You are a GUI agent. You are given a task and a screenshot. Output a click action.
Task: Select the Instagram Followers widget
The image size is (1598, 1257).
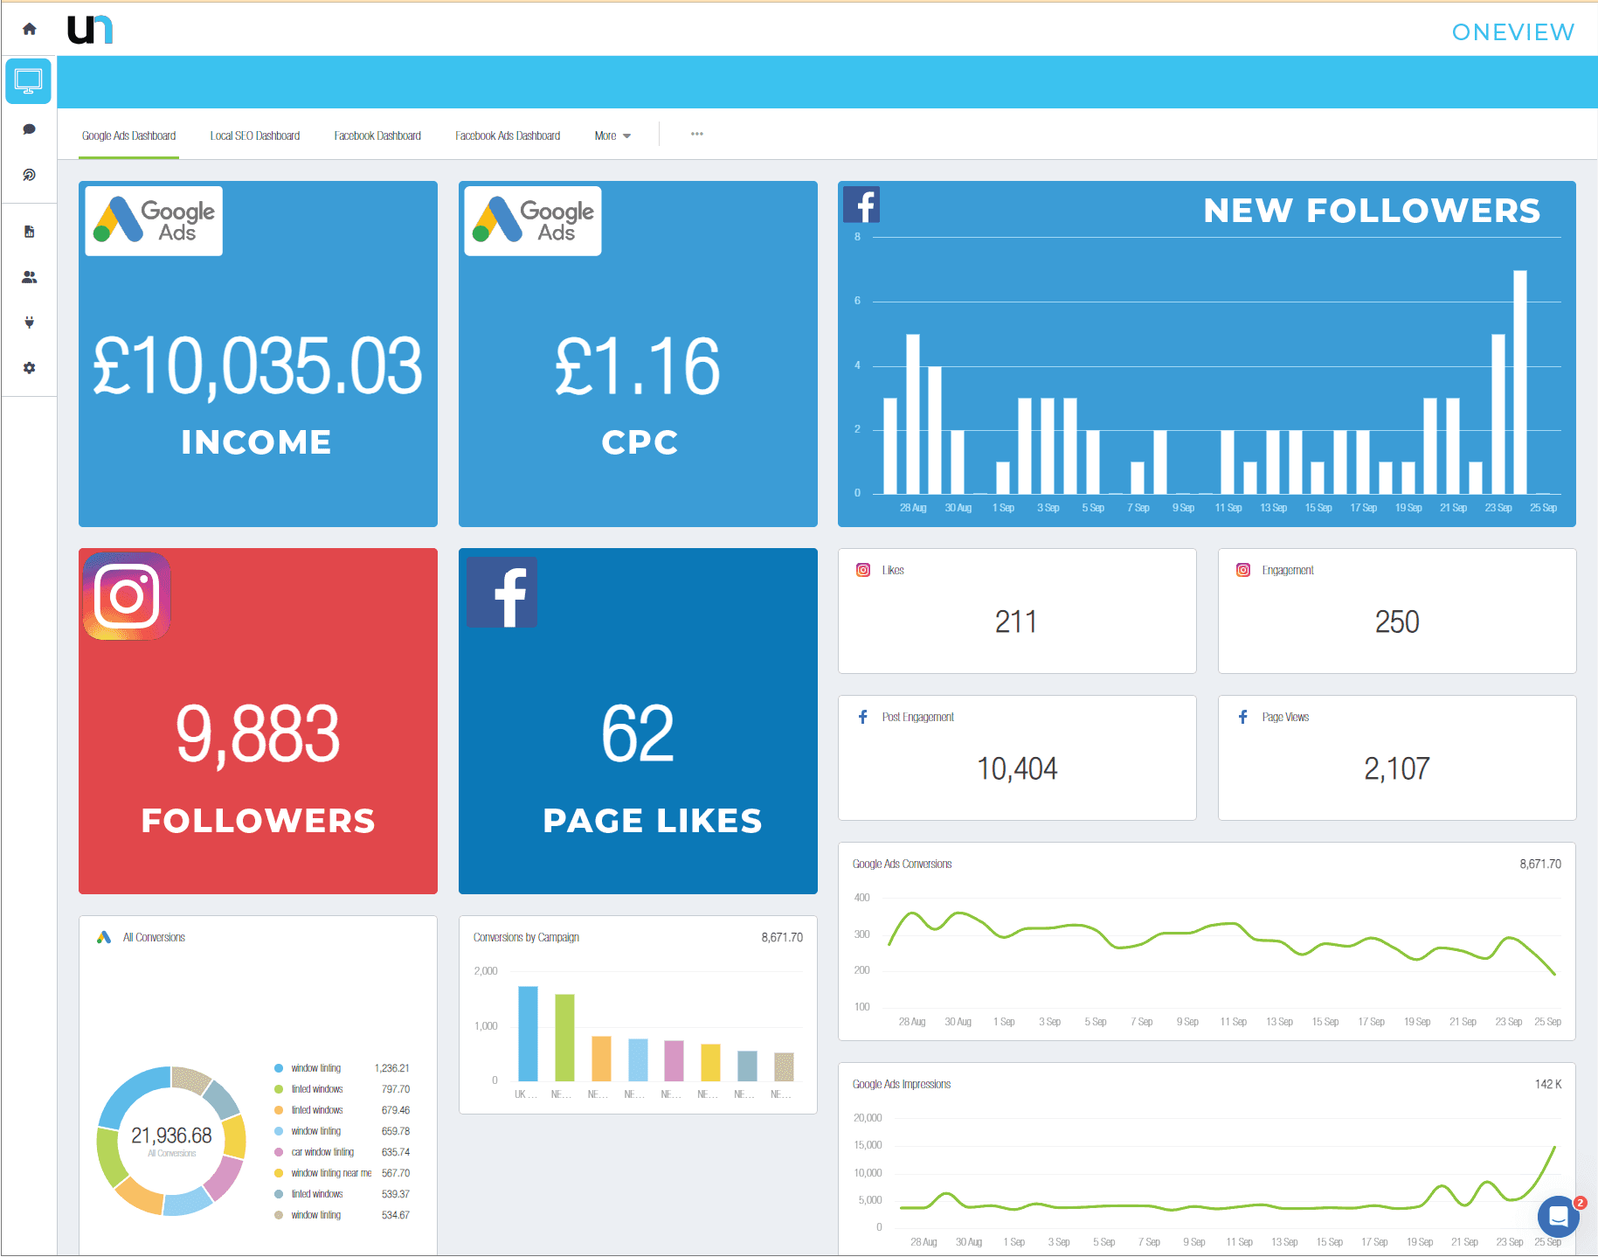tap(258, 721)
